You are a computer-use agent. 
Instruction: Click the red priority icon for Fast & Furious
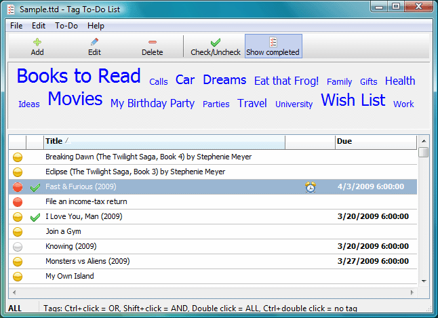click(x=18, y=187)
